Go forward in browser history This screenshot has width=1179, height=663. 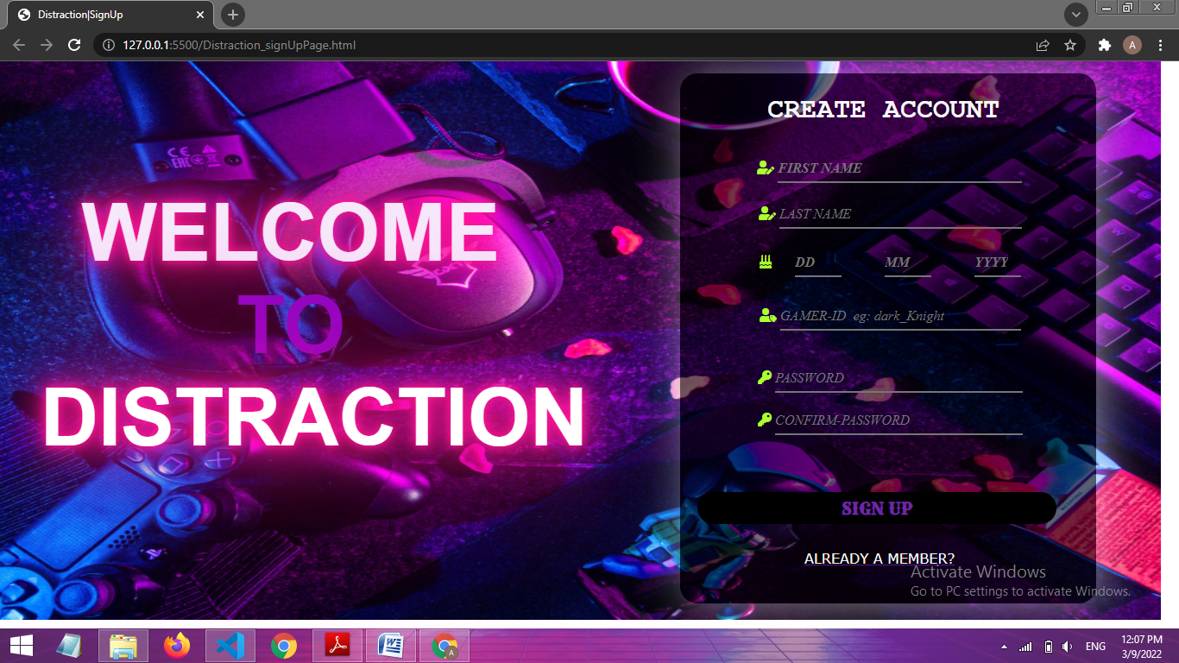tap(47, 45)
